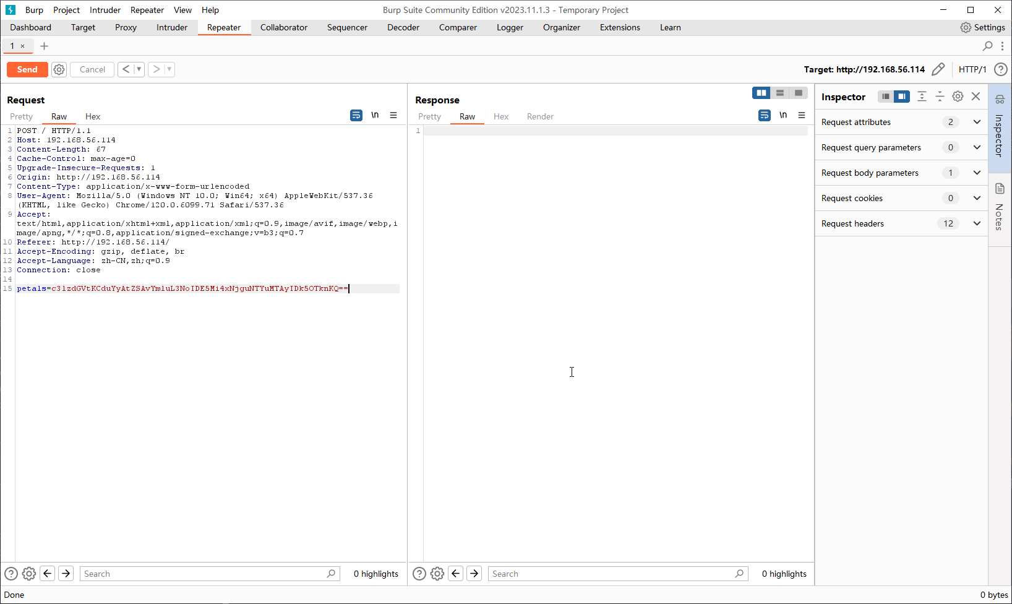Expand Request cookies section
Image resolution: width=1012 pixels, height=604 pixels.
pos(901,198)
